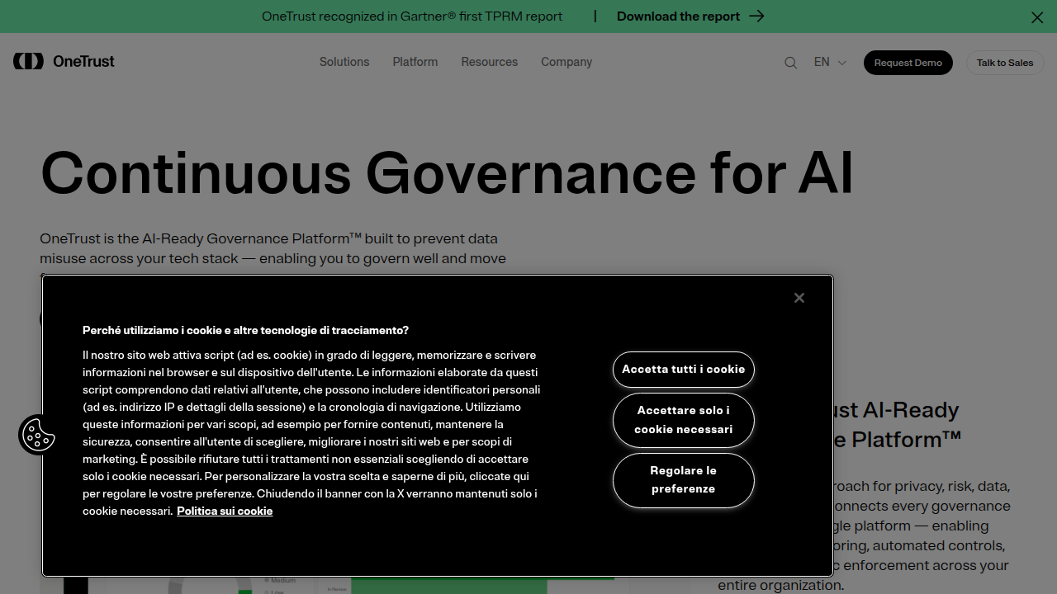
Task: Open the site search magnifier icon
Action: coord(790,63)
